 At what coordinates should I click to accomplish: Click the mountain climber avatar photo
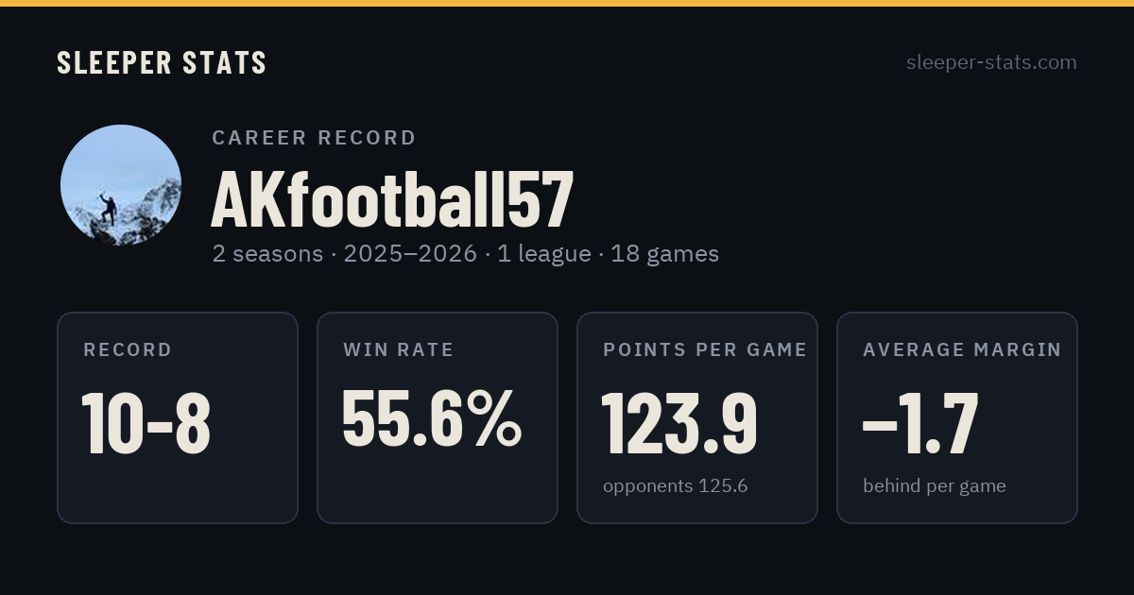pos(121,185)
